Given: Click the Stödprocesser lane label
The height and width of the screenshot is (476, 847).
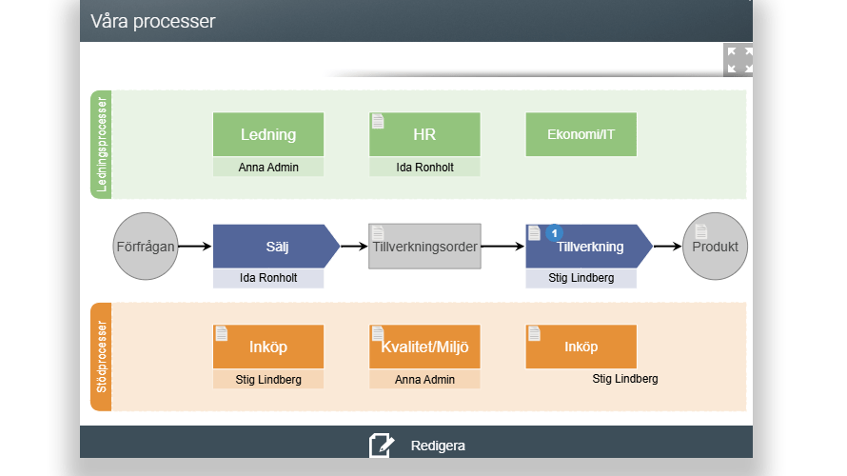Looking at the screenshot, I should pyautogui.click(x=101, y=357).
